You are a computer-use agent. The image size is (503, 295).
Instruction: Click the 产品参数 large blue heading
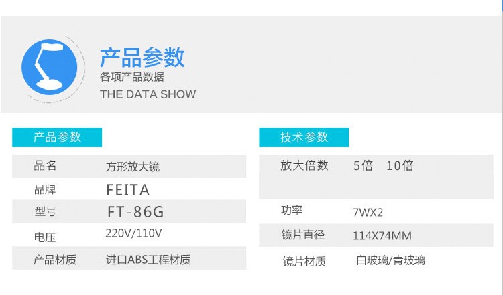click(142, 58)
